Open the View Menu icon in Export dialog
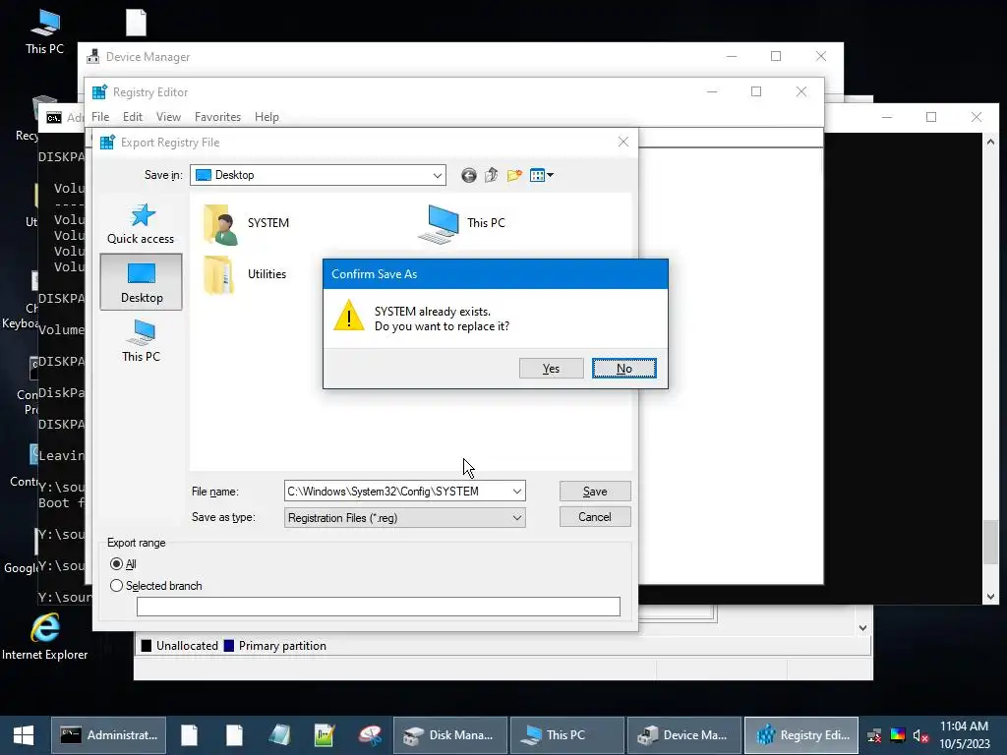Viewport: 1007px width, 755px height. [542, 175]
